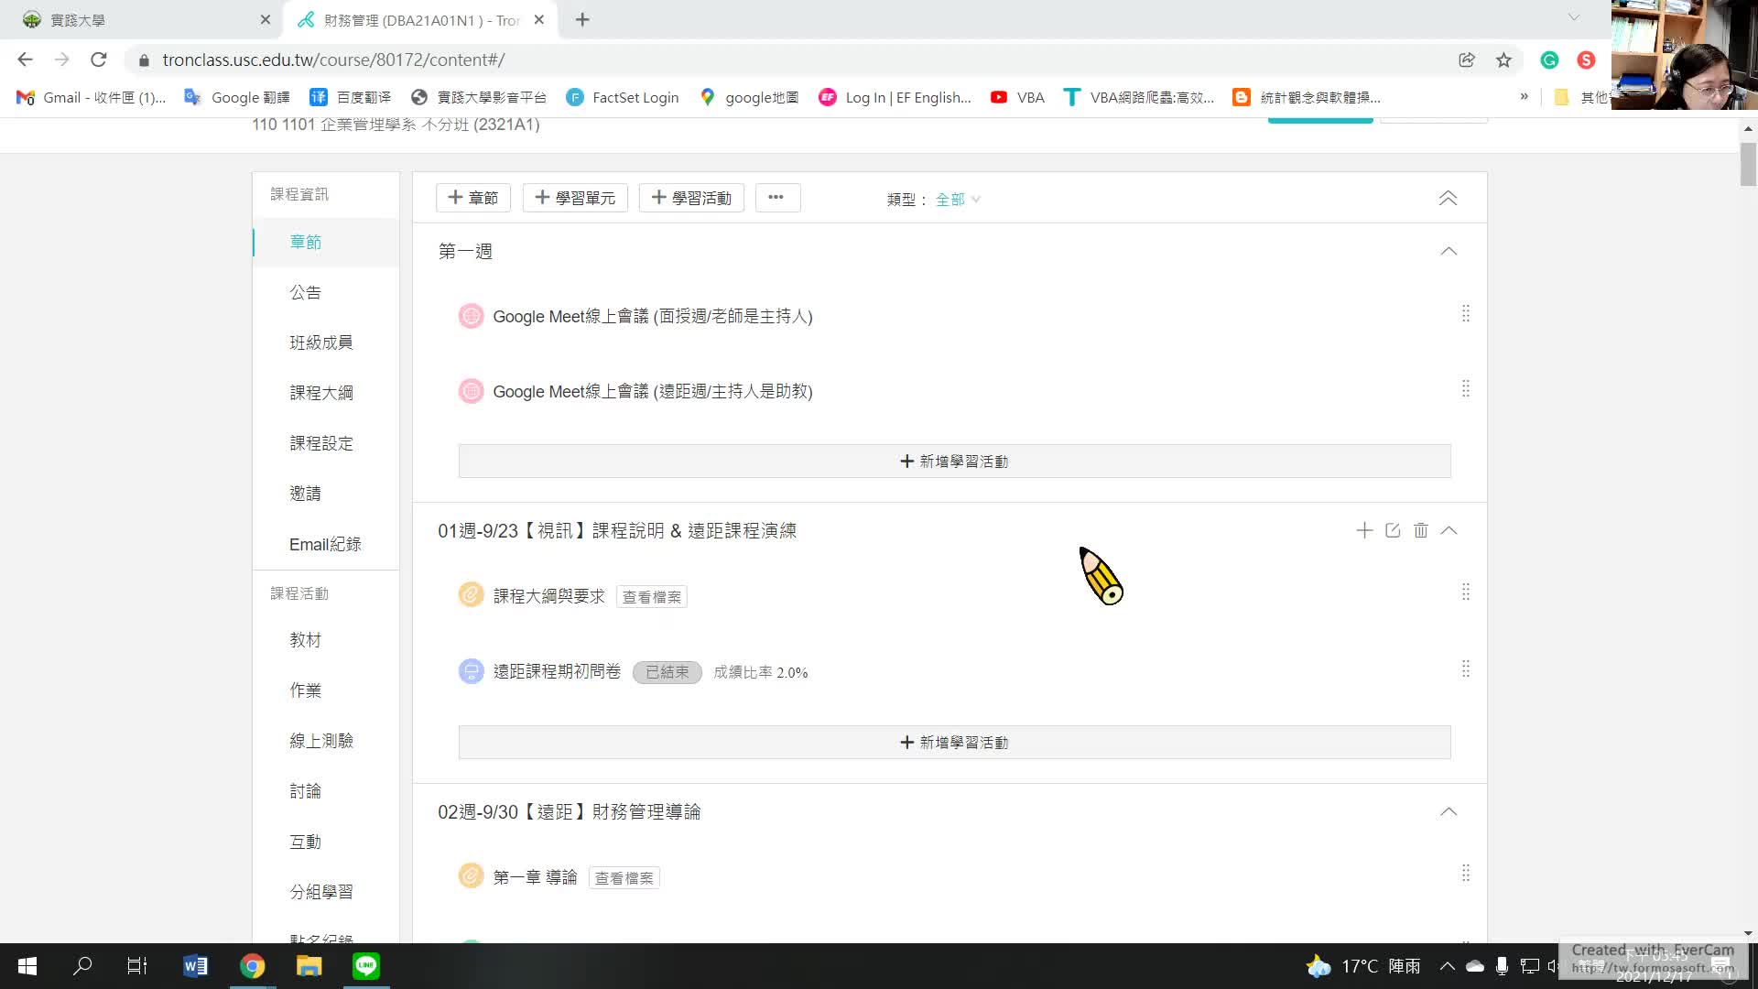Open Google 翻譯 bookmark

point(237,97)
